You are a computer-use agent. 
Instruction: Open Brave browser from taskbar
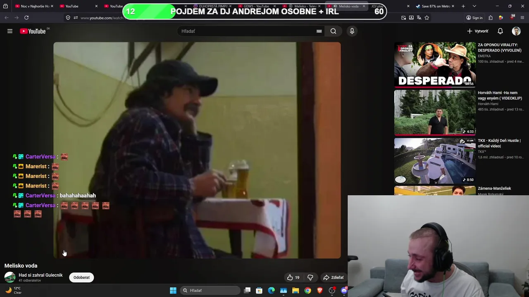319,290
